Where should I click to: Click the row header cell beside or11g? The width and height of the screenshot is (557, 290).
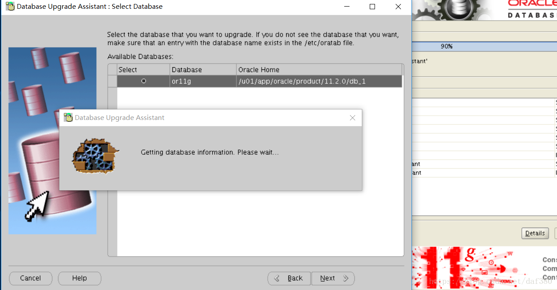(113, 81)
